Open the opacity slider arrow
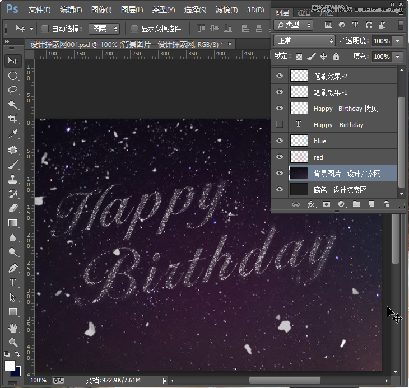 pyautogui.click(x=398, y=41)
